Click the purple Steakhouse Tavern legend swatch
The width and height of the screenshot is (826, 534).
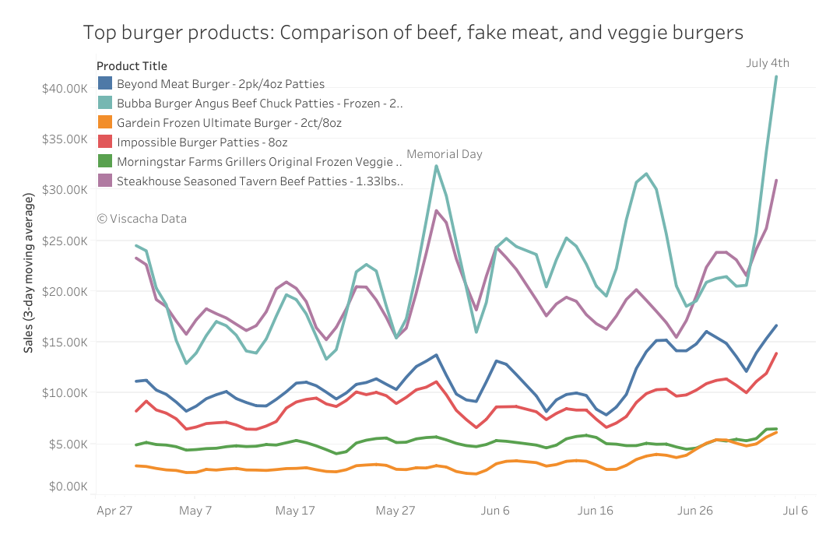(105, 181)
